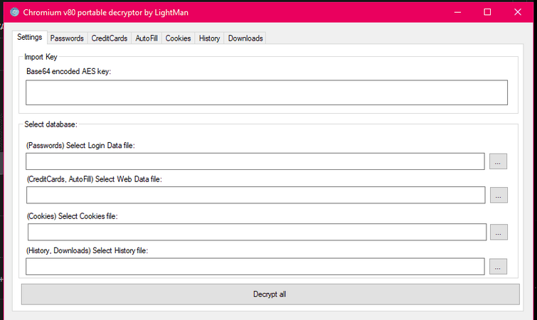This screenshot has height=320, width=537.
Task: Open the Downloads tab
Action: [x=245, y=38]
